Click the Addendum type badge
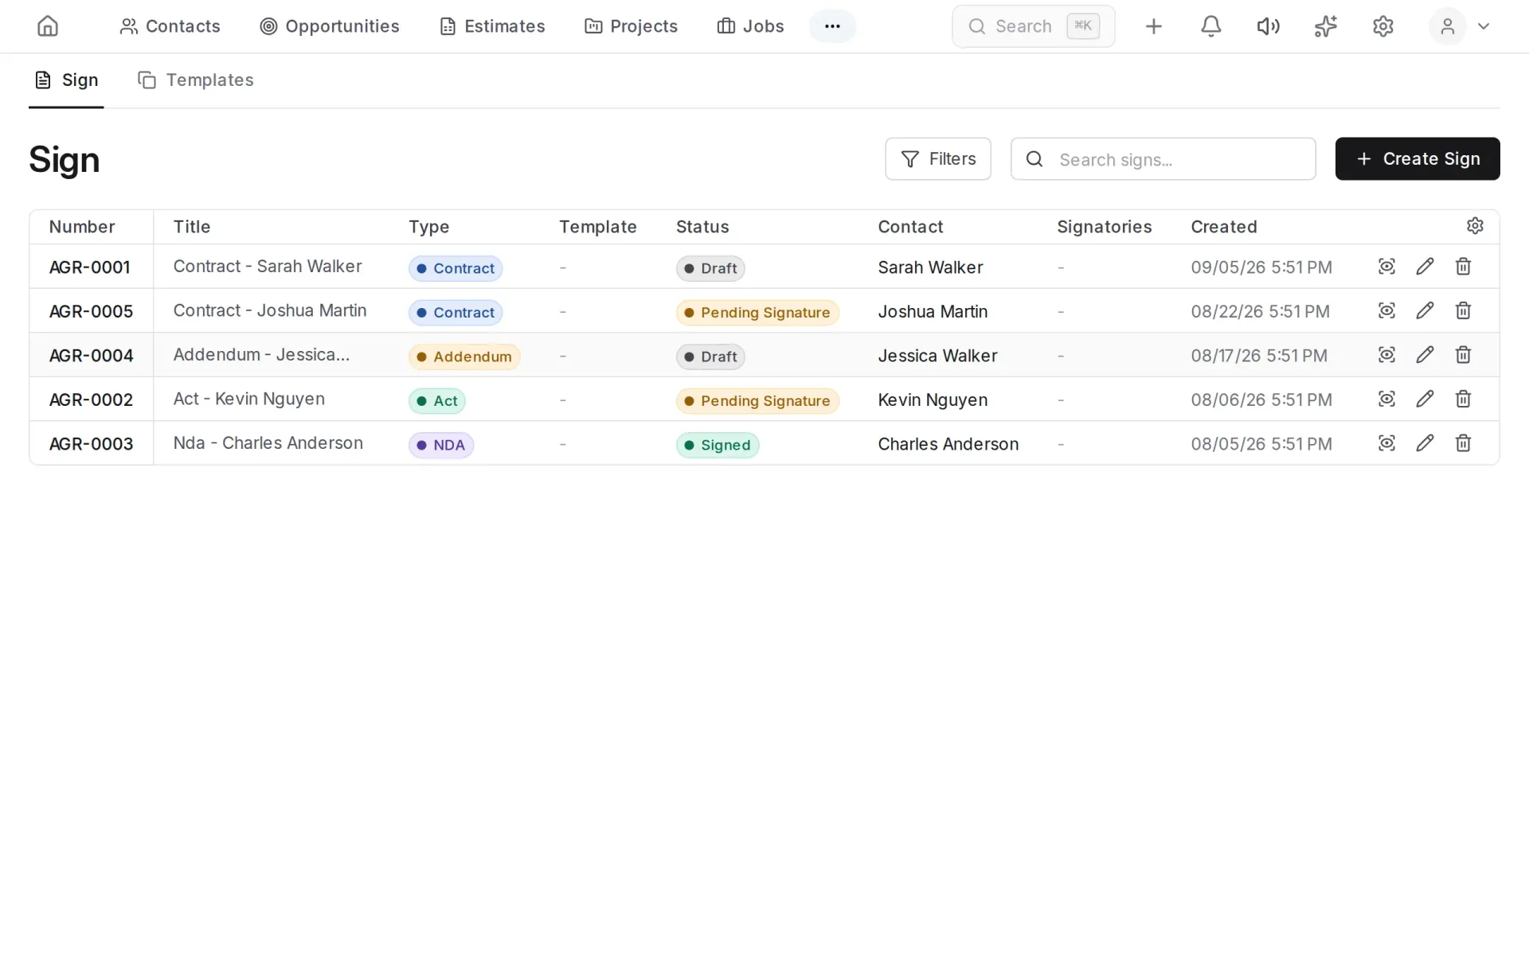This screenshot has height=955, width=1529. point(464,357)
